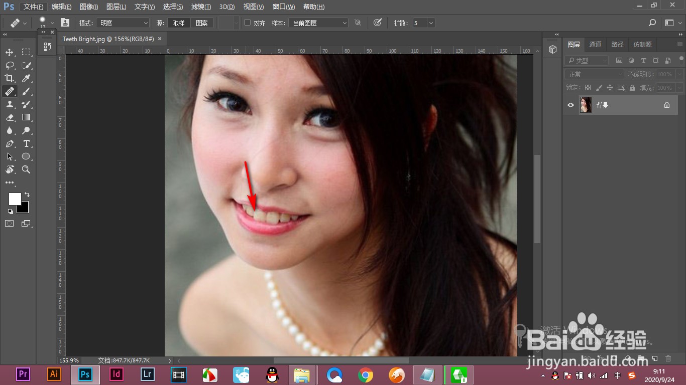Select the Pen tool
Screen dimensions: 686x385
tap(10, 143)
